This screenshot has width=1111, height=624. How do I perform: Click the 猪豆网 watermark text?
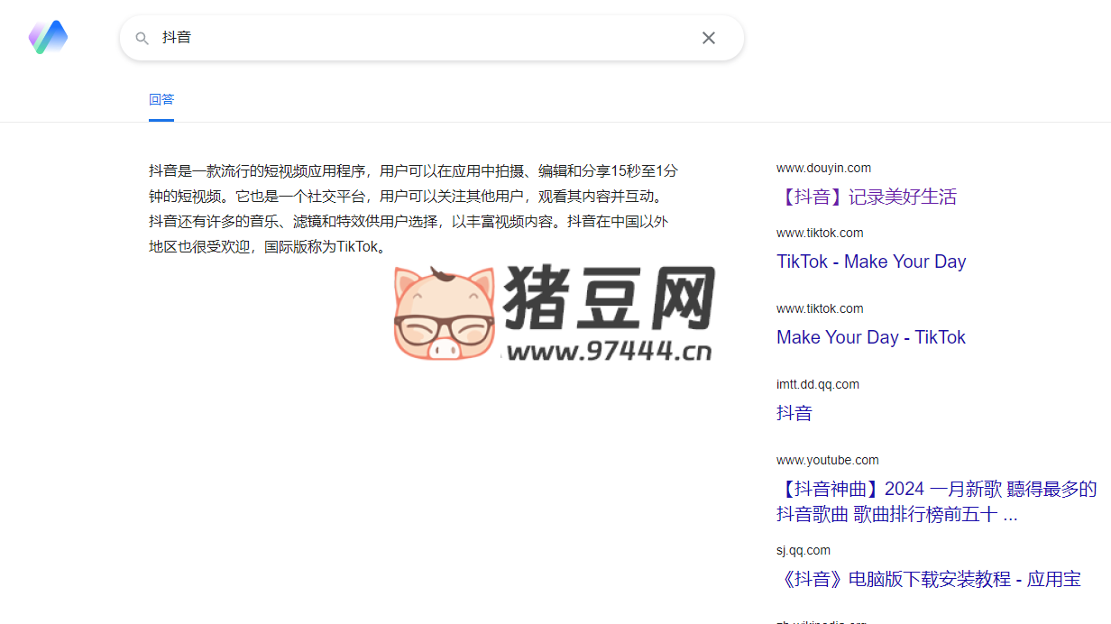click(x=610, y=298)
